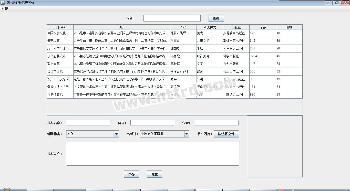Viewport: 350px width, 191px height.
Task: Open the 所属种类 dropdown showing 美食
Action: click(x=92, y=134)
